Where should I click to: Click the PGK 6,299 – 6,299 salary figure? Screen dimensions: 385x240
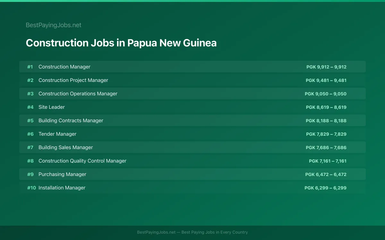(325, 188)
